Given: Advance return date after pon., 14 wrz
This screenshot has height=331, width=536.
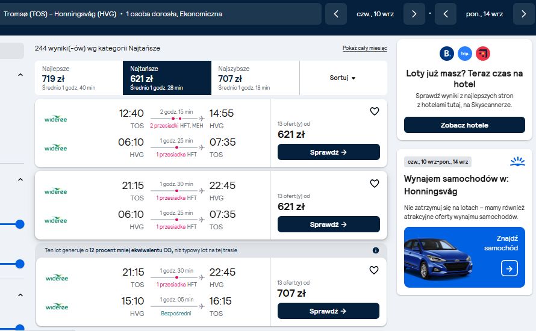Looking at the screenshot, I should coord(524,14).
